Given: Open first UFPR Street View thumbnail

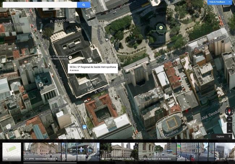Looking at the screenshot, I should point(42,152).
